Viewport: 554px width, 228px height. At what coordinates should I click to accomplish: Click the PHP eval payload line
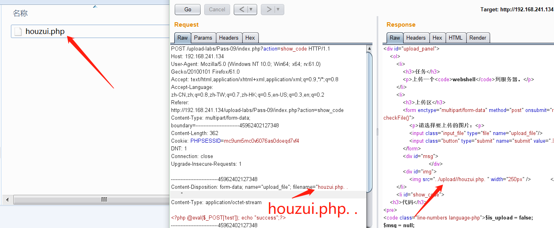point(228,217)
